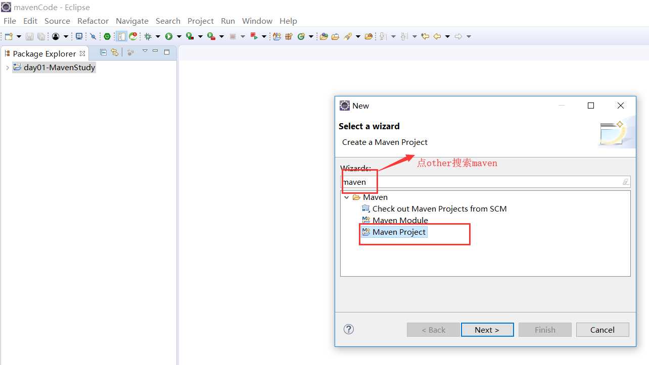Image resolution: width=649 pixels, height=365 pixels.
Task: Open the Project menu
Action: click(201, 21)
